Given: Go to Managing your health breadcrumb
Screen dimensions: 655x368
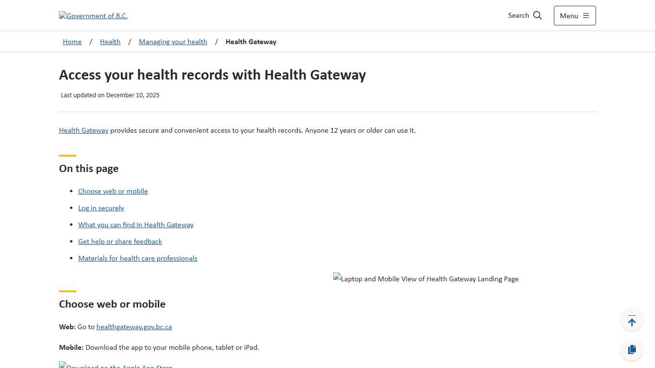Looking at the screenshot, I should [173, 42].
